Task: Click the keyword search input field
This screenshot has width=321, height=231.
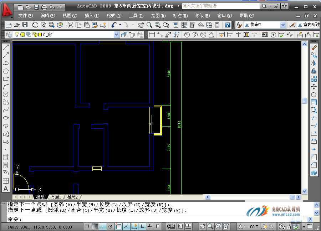Action: [221, 6]
